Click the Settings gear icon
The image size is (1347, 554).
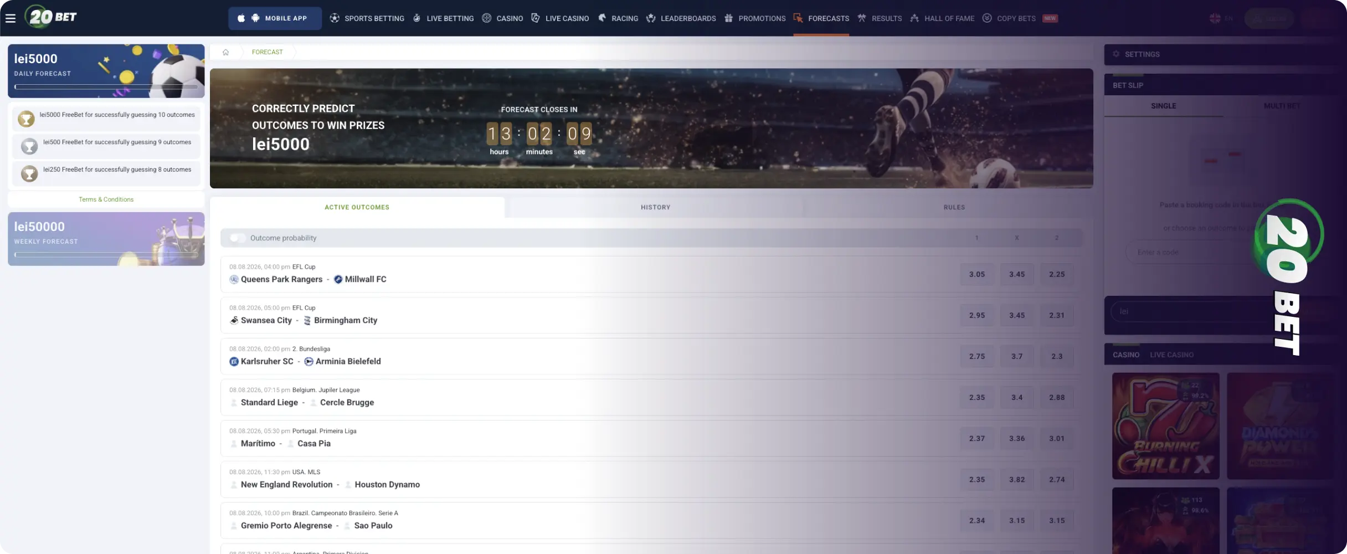pos(1116,54)
